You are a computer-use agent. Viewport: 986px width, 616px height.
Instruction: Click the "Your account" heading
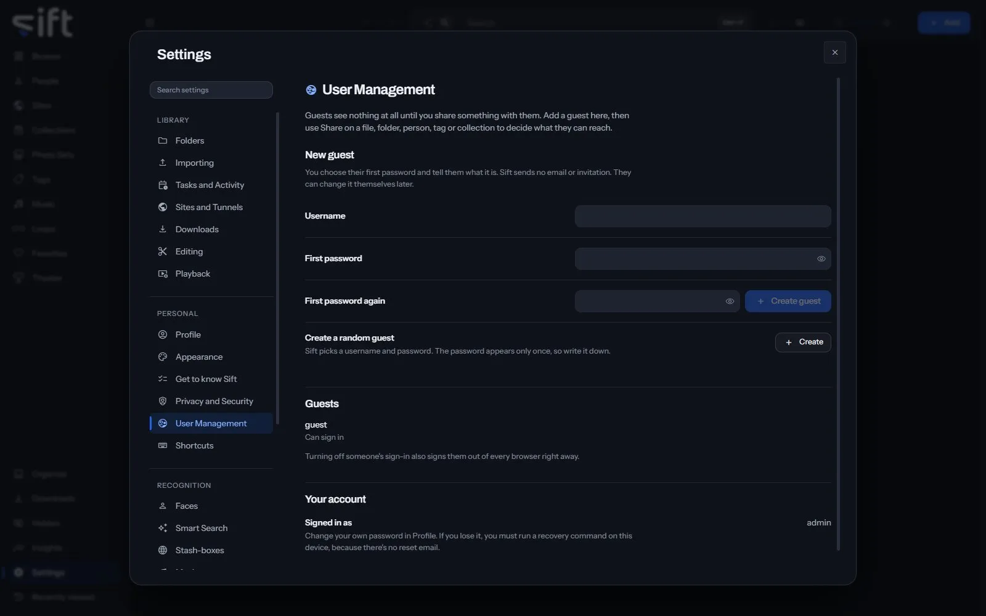(335, 500)
